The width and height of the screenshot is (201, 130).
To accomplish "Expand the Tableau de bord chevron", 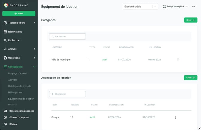I will [x=34, y=23].
